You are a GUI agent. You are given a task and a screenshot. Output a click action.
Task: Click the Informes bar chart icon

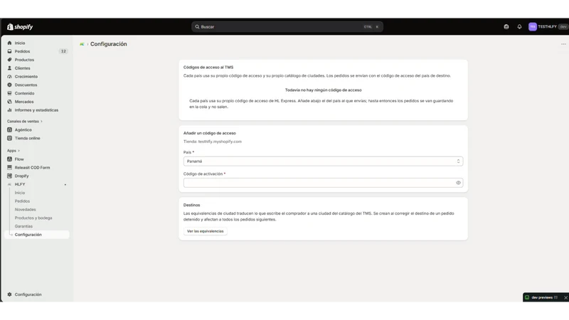[x=9, y=110]
